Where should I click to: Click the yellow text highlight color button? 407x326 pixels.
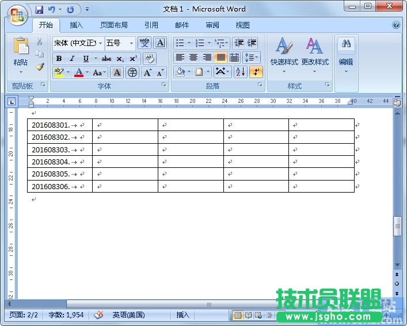(x=58, y=72)
